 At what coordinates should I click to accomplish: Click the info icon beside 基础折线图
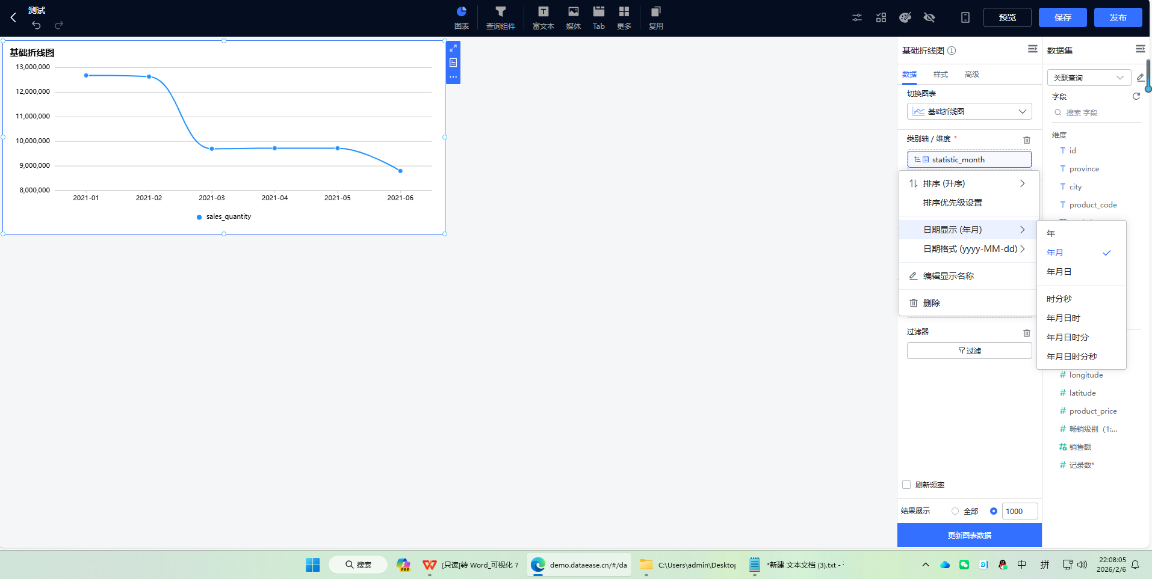click(952, 51)
